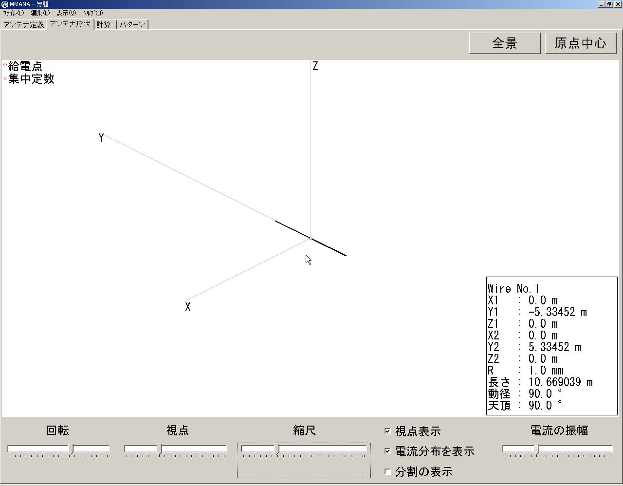Toggle the 電流分布を表示 checkbox
Viewport: 623px width, 486px height.
[x=388, y=451]
